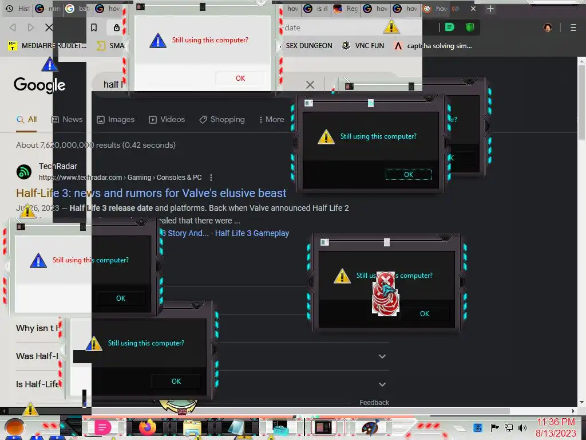Click the vertical scrollbar up arrow
This screenshot has width=586, height=440.
tap(581, 60)
